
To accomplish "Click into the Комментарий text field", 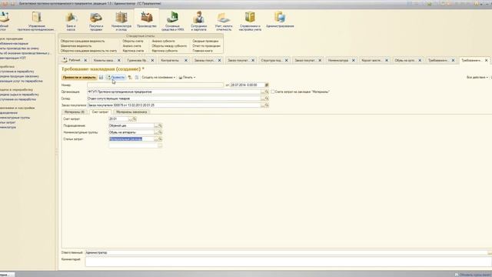I will (x=288, y=262).
